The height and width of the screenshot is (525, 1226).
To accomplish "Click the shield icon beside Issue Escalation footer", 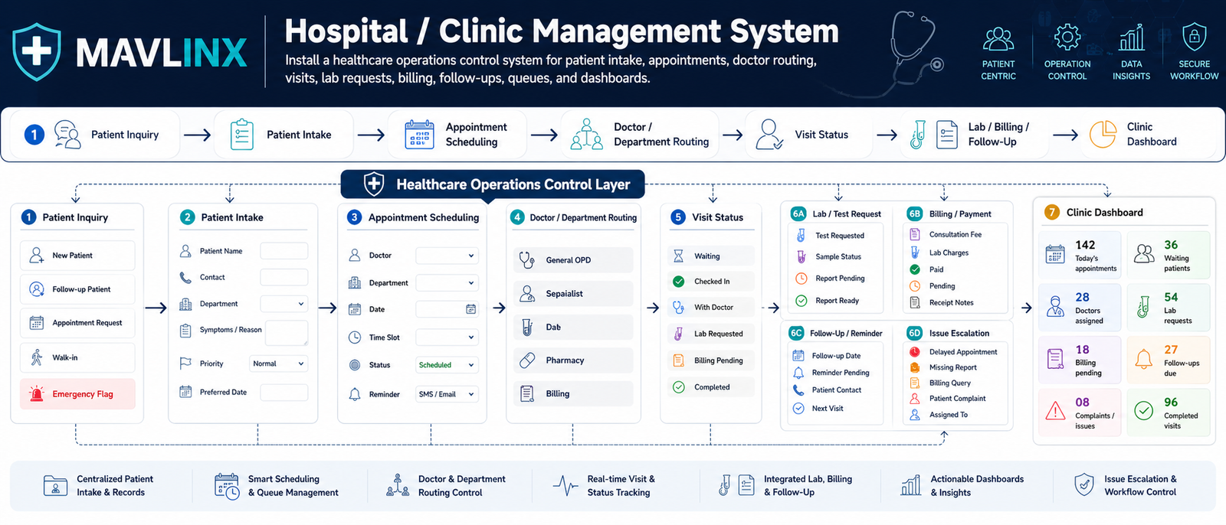I will 1084,485.
